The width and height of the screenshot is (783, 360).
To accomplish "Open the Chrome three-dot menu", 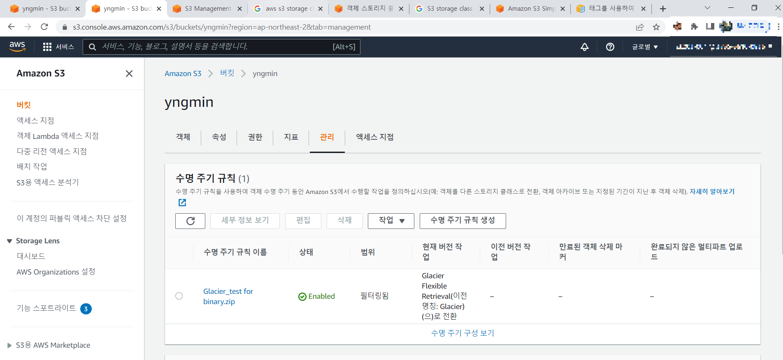I will pos(778,27).
